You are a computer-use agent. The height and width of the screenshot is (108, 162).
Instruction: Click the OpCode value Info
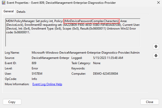tap(35, 79)
